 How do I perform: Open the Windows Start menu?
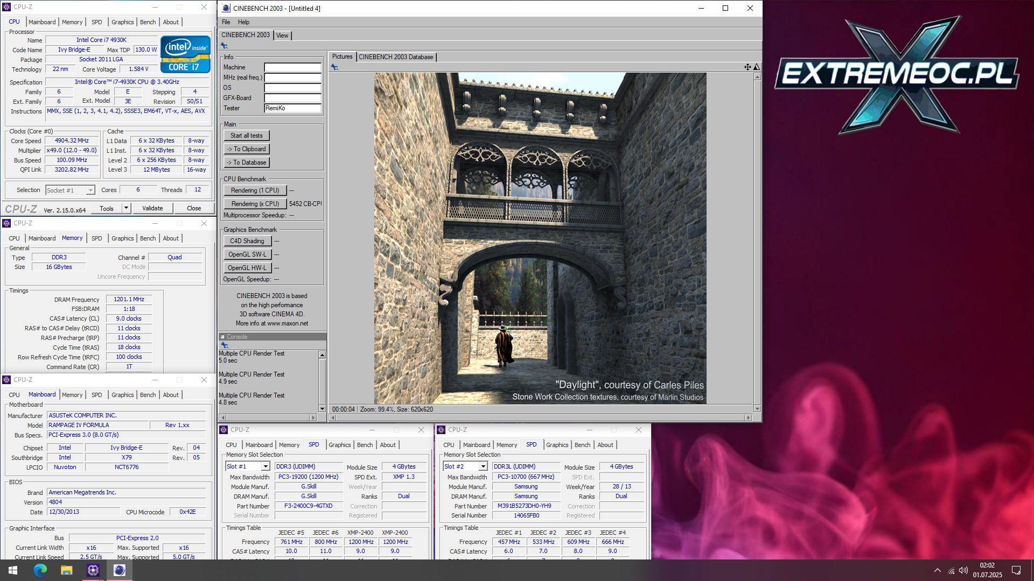[13, 570]
